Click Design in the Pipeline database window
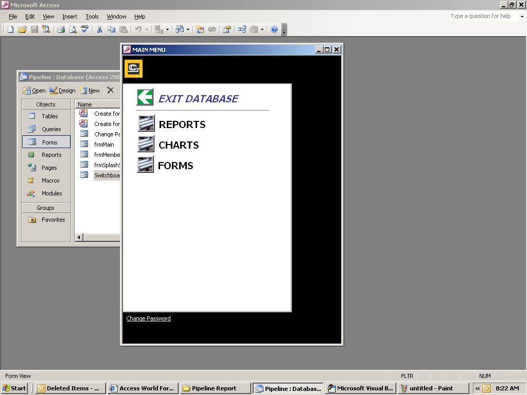This screenshot has height=395, width=527. click(x=62, y=91)
